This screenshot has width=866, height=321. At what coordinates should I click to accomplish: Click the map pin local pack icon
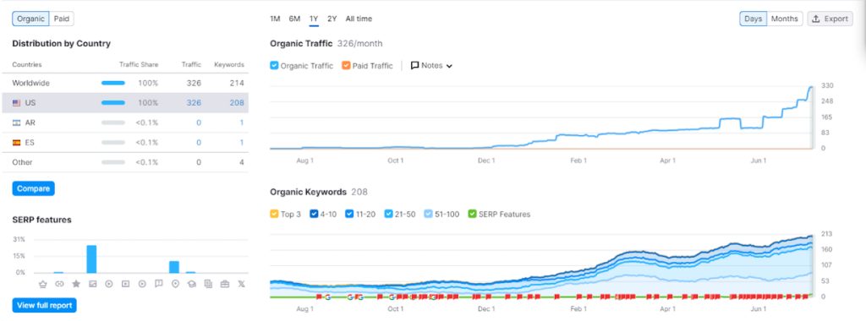tap(175, 284)
